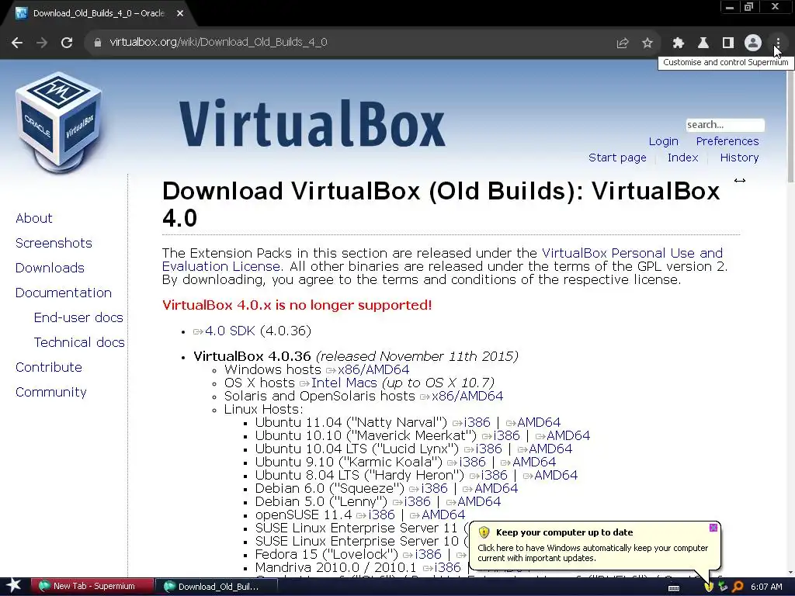Screen dimensions: 795x596
Task: Click the Keep your computer up to date notification
Action: coord(595,546)
